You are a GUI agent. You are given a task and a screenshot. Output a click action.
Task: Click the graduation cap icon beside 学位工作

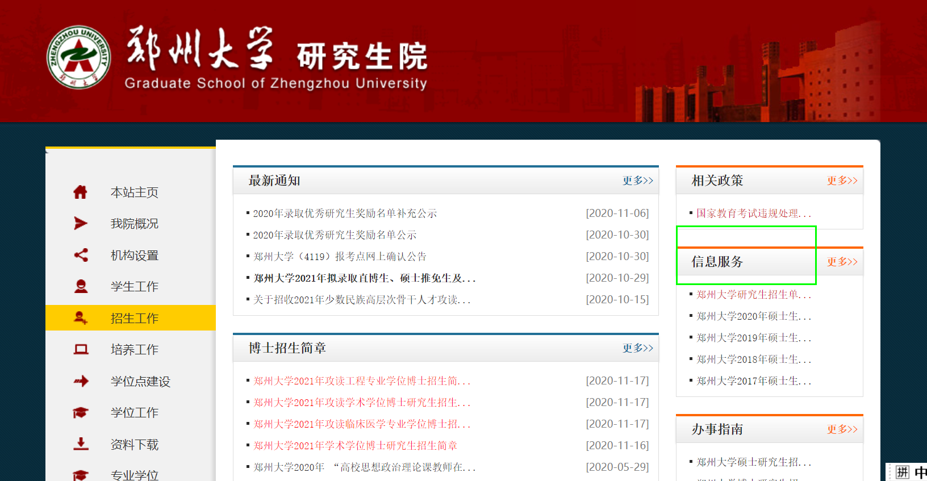pos(81,412)
